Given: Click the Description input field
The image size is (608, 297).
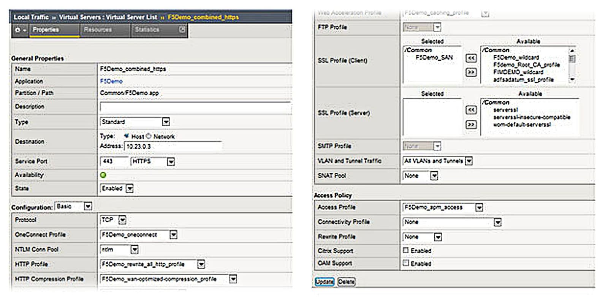Looking at the screenshot, I should 195,107.
